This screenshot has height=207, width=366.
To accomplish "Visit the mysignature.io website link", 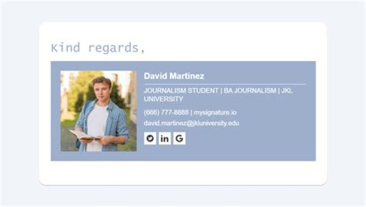I will 215,112.
